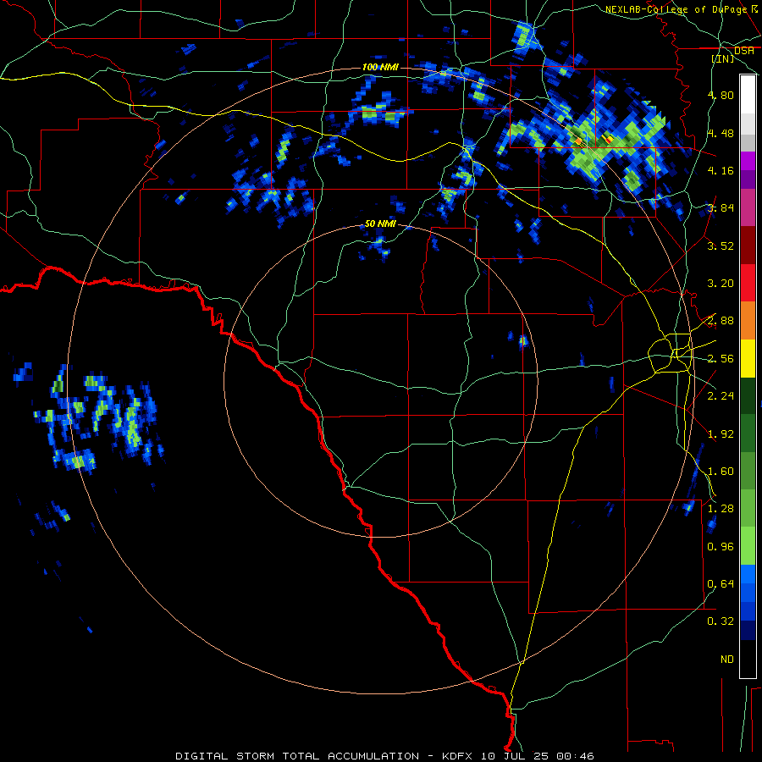Click the DIGITAL STORM TOTAL ACCUMULATION title

click(x=297, y=756)
